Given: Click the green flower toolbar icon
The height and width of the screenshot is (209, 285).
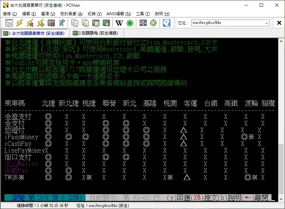Looking at the screenshot, I should click(x=130, y=23).
